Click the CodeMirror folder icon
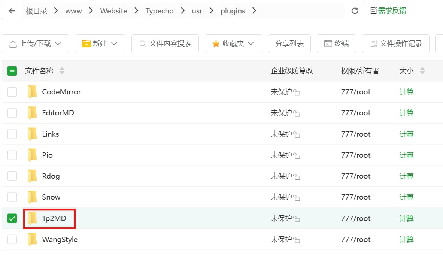This screenshot has width=443, height=255. tap(33, 92)
